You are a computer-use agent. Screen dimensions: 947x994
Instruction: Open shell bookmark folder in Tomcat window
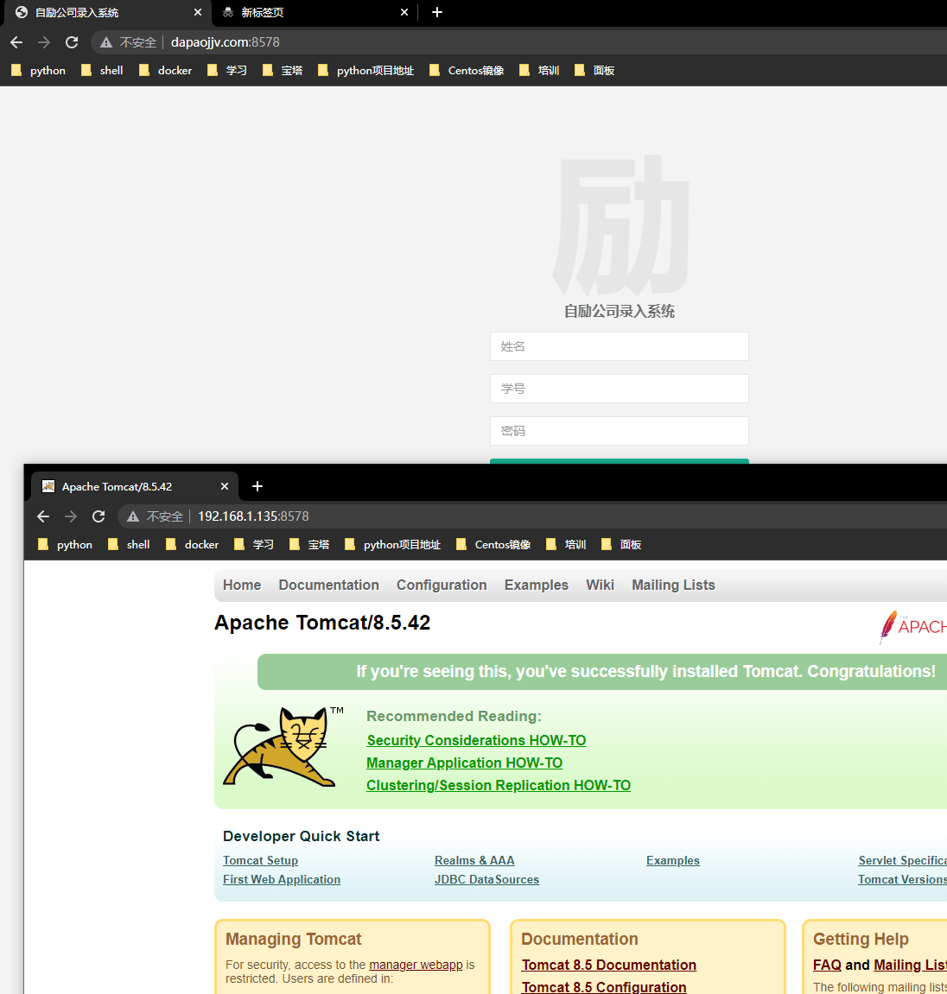click(x=129, y=545)
